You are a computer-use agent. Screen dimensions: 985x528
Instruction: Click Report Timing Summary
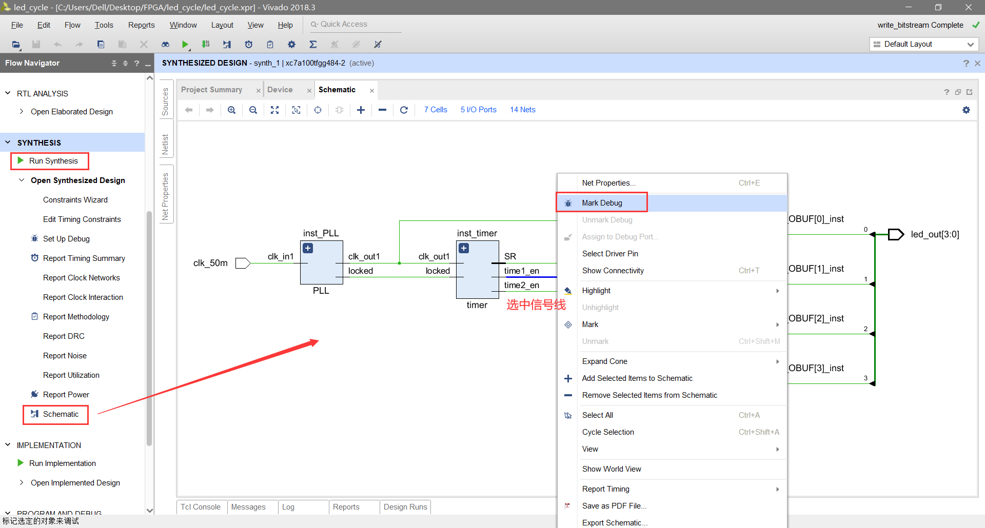[x=84, y=258]
